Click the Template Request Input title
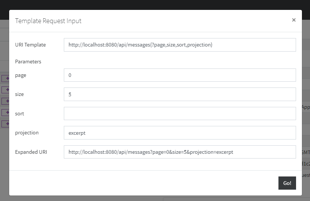Viewport: 310px width, 201px height. coord(48,21)
